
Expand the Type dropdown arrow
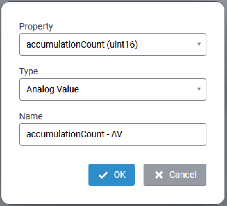[199, 89]
